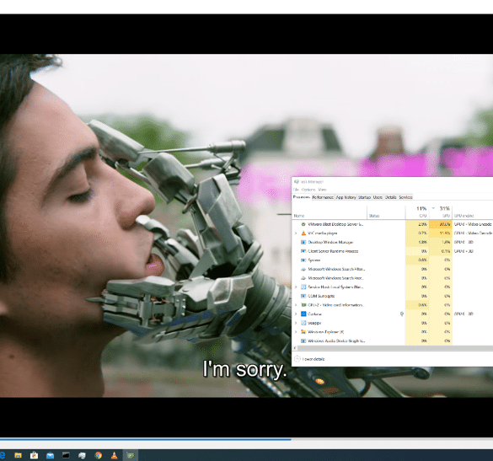This screenshot has width=493, height=461.
Task: Switch to the Services tab
Action: [405, 197]
